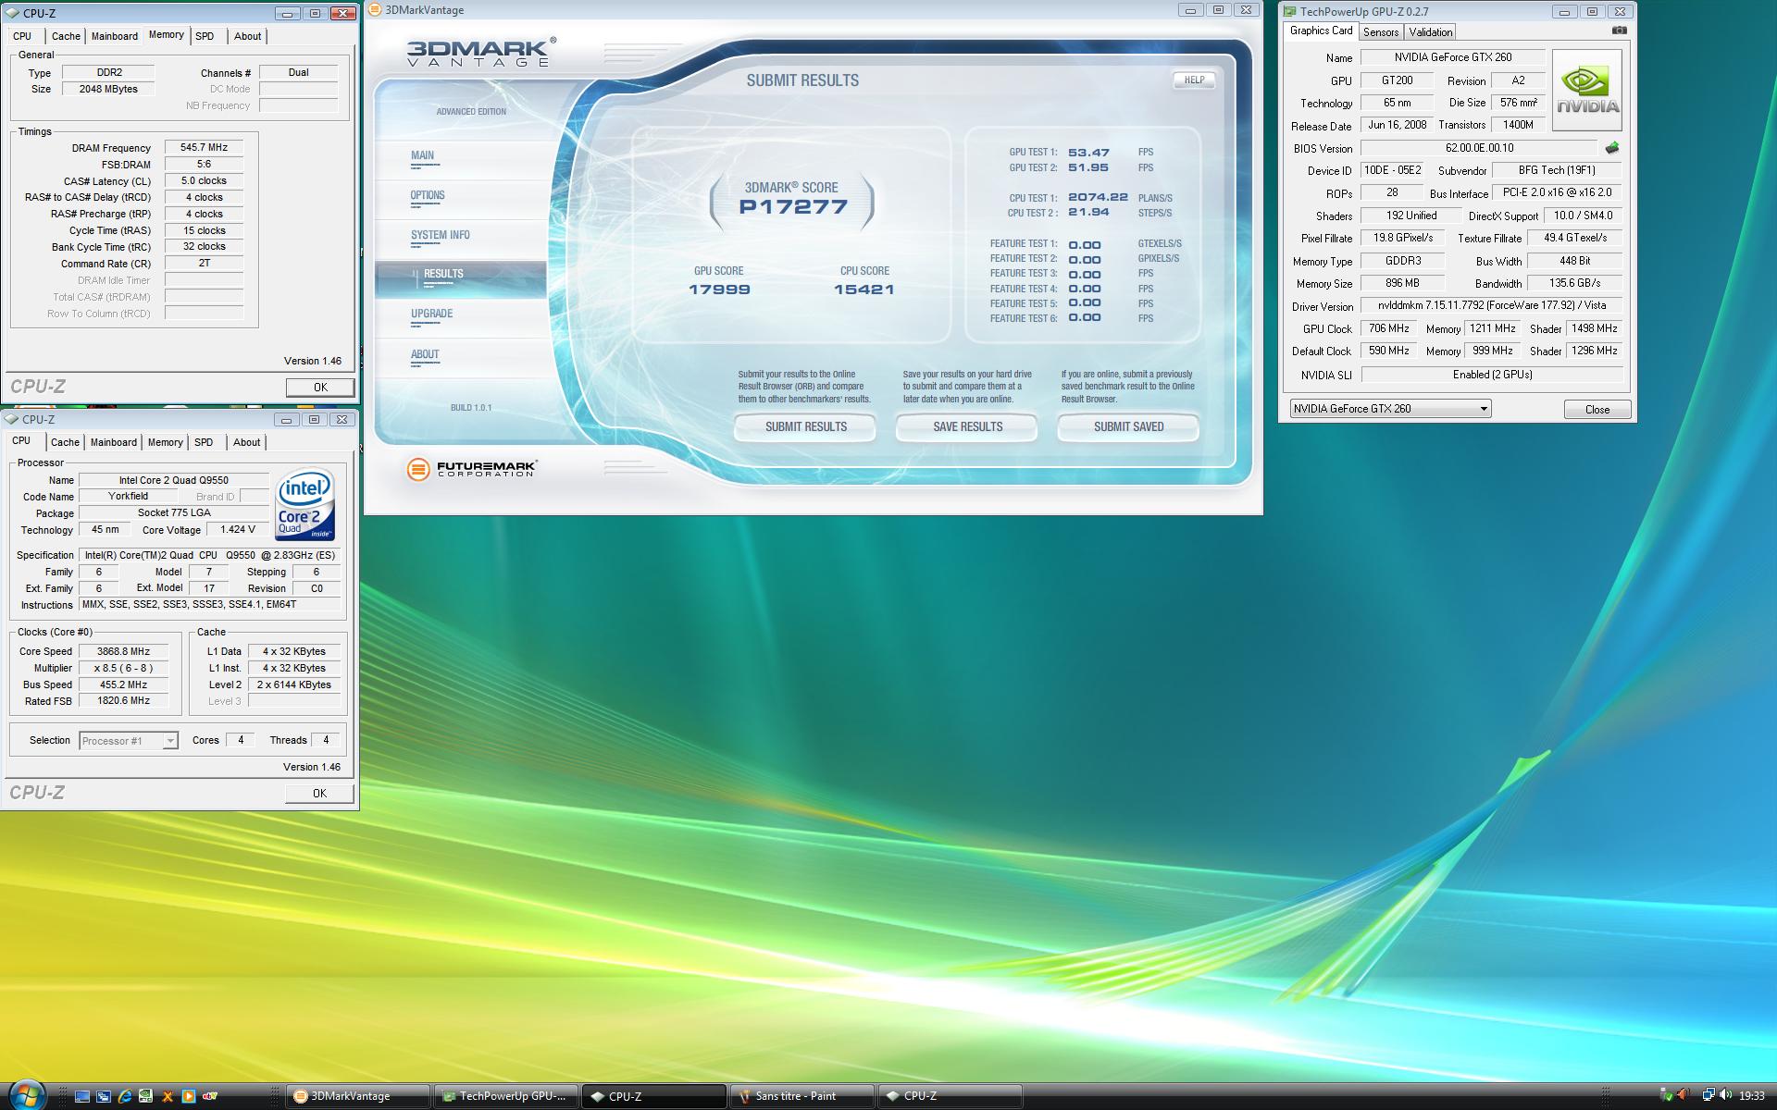Click the orange X quick launch icon

[168, 1096]
